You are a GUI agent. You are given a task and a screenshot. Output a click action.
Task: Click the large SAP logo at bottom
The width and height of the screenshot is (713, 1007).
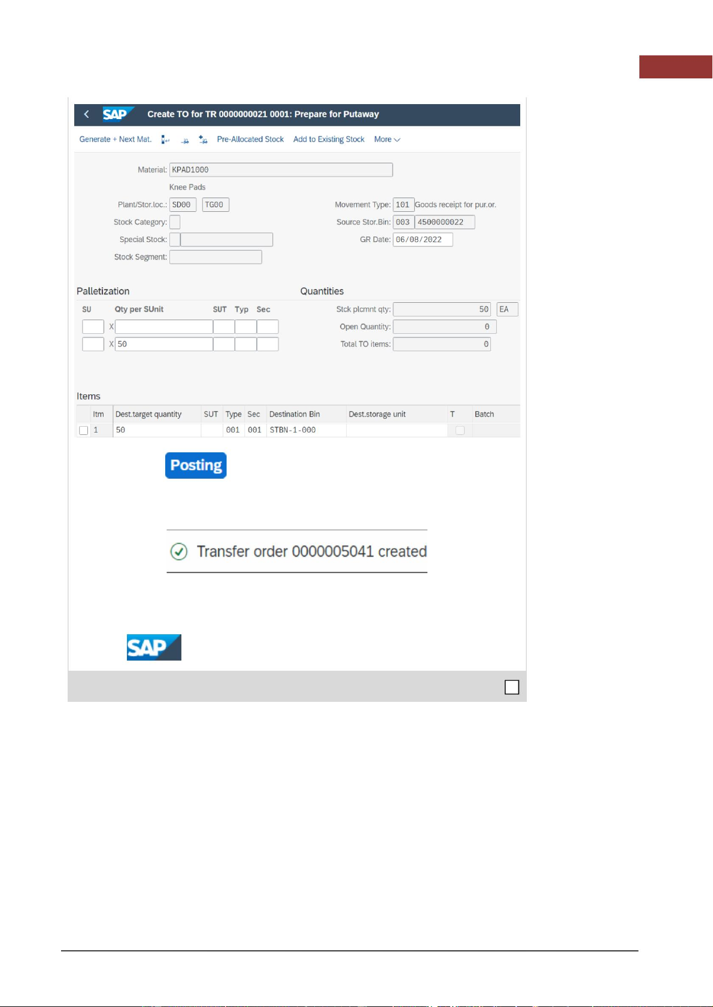pyautogui.click(x=154, y=647)
